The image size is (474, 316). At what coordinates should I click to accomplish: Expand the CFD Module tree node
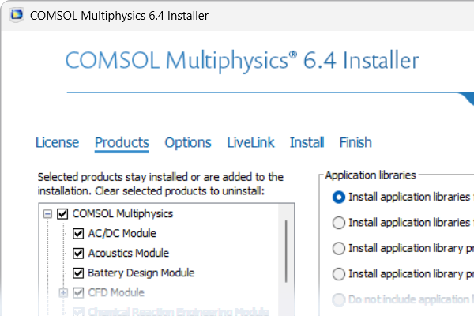tap(64, 293)
